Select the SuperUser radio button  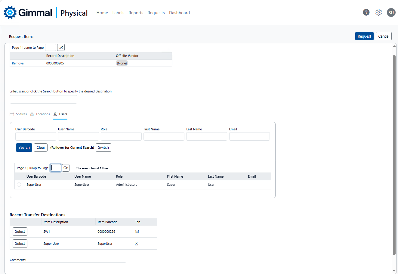(19, 185)
